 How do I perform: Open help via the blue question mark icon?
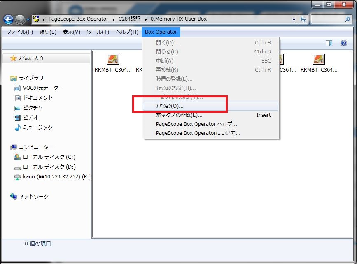coord(343,43)
